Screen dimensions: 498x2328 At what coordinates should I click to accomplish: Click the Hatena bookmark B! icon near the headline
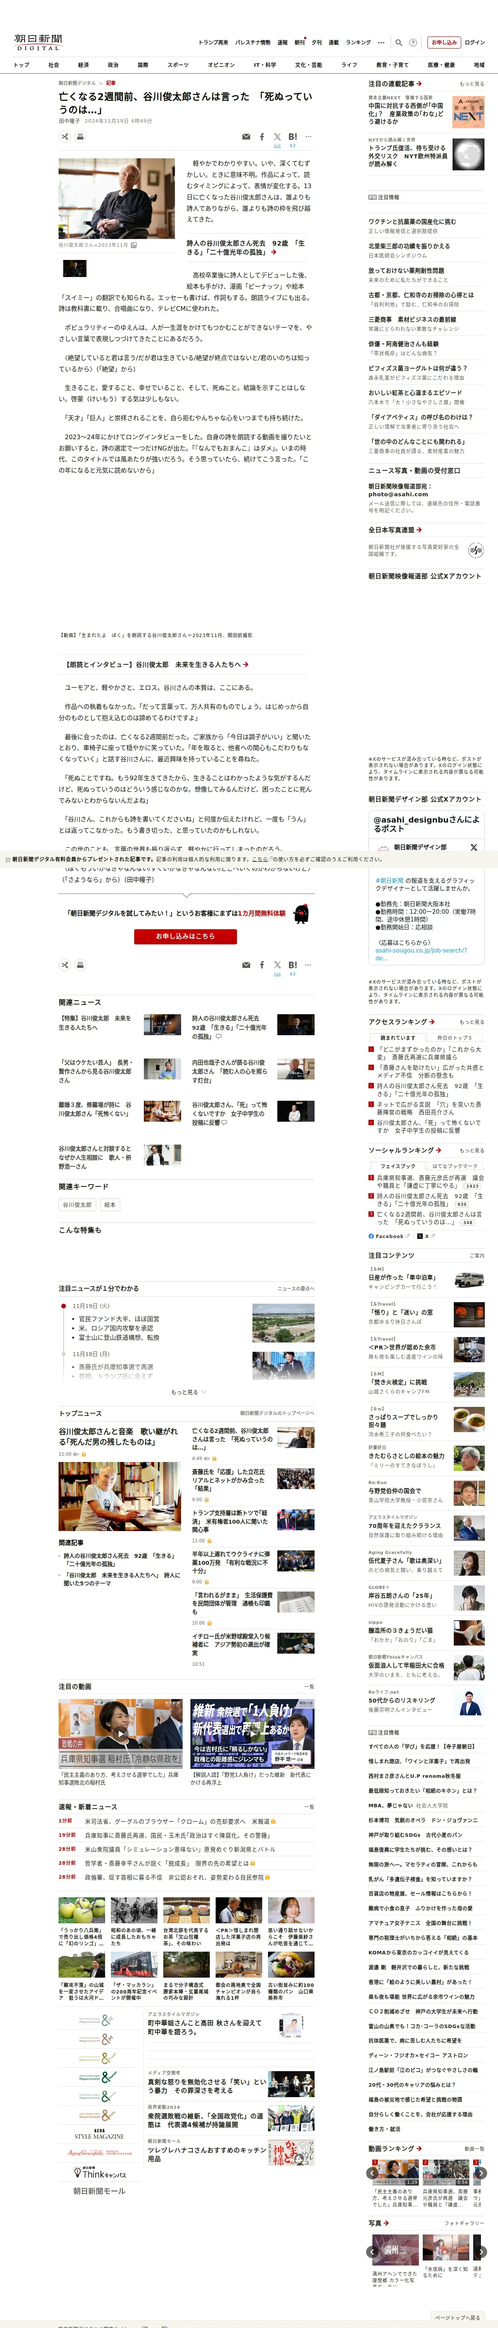(x=293, y=137)
